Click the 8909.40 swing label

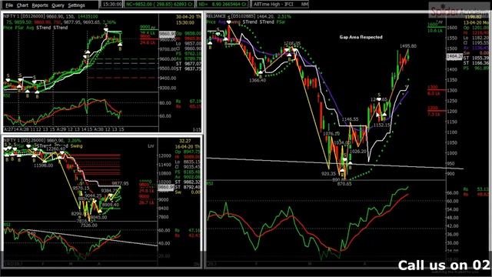point(111,205)
